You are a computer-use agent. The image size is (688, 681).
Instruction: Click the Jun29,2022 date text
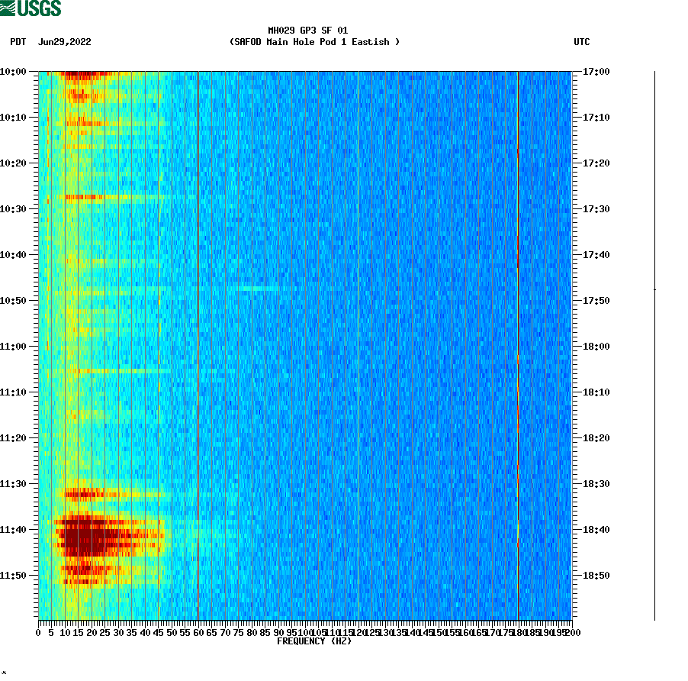pyautogui.click(x=65, y=43)
